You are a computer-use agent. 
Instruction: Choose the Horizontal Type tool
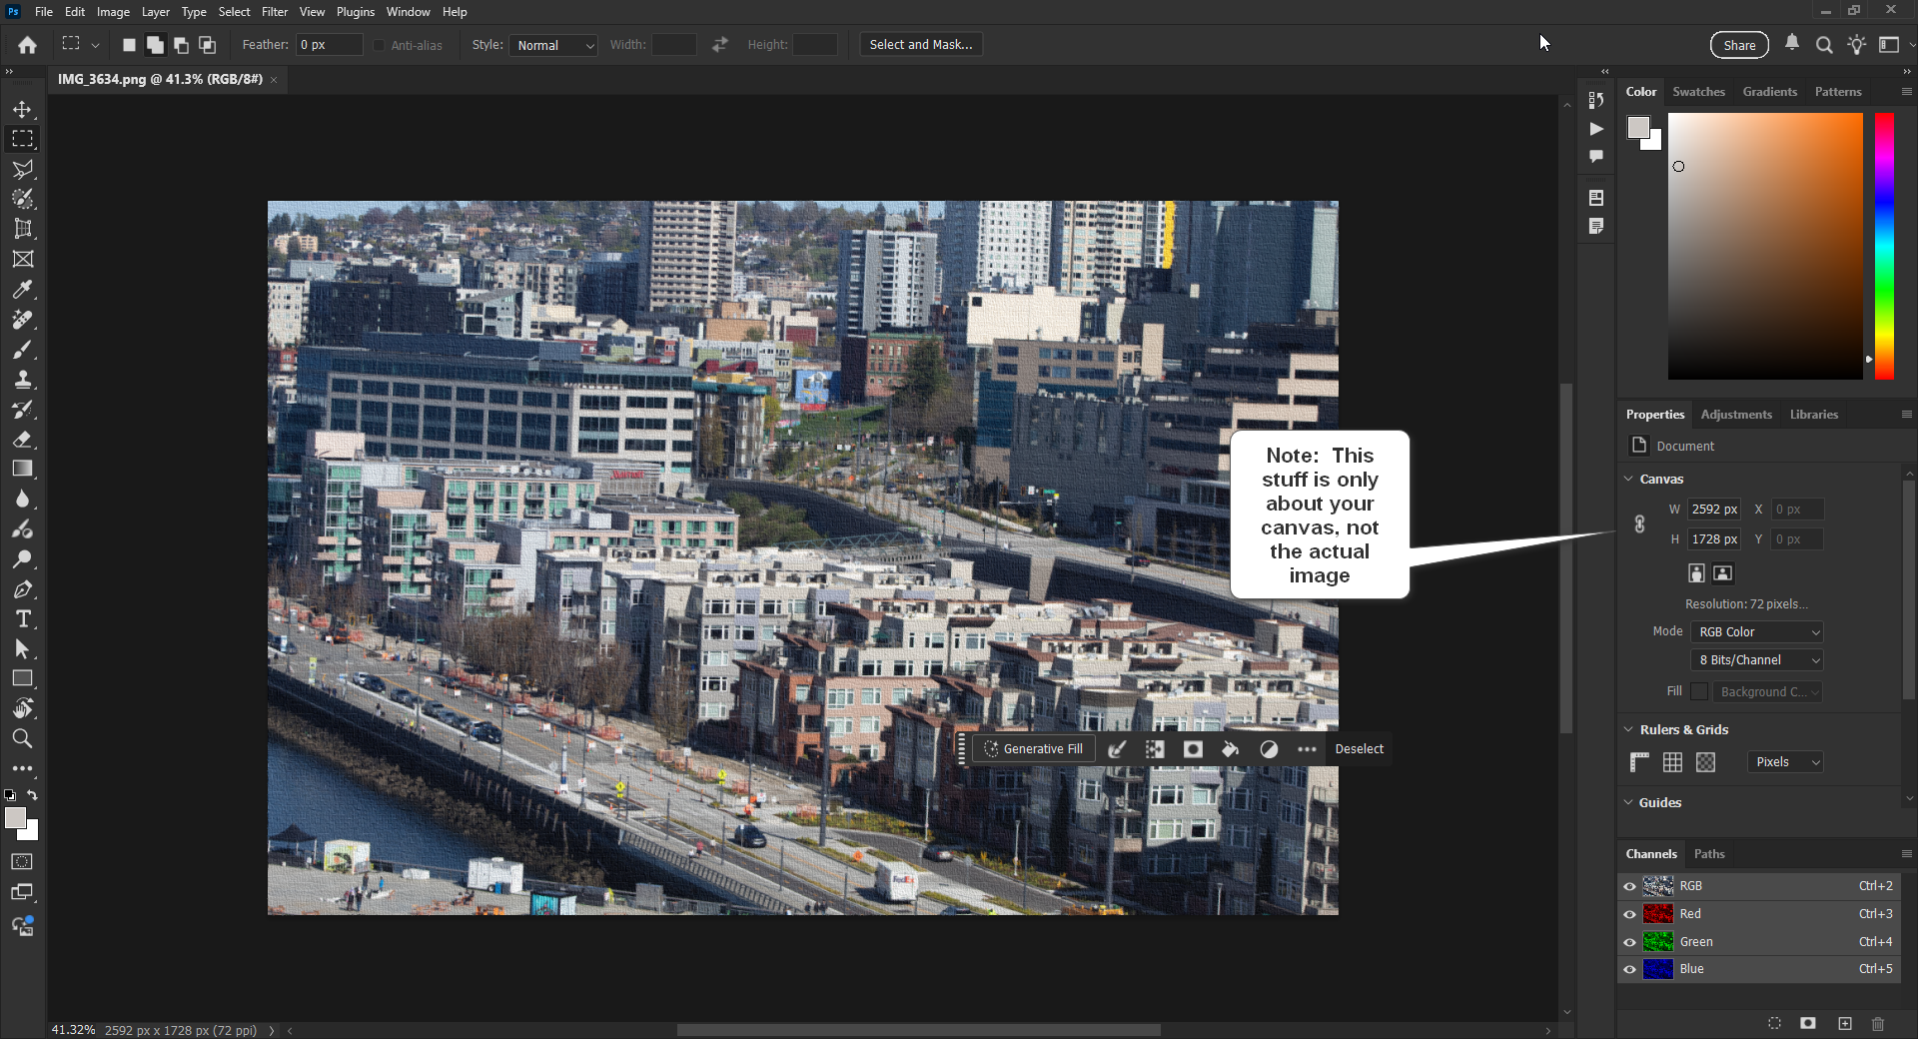[23, 618]
